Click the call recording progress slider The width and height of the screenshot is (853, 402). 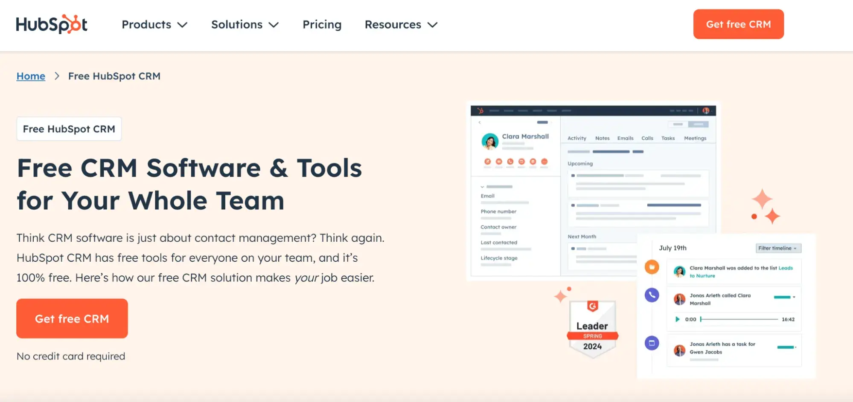coord(739,319)
